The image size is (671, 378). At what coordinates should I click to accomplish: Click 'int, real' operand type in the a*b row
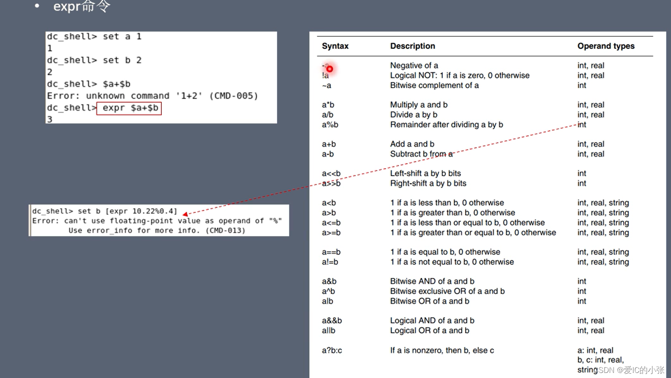pyautogui.click(x=591, y=105)
